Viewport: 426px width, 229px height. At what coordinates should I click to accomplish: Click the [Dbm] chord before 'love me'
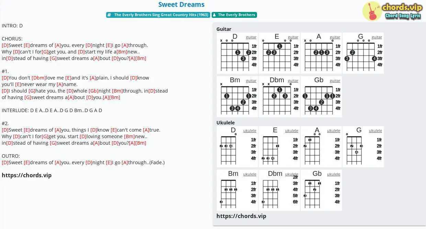point(38,78)
